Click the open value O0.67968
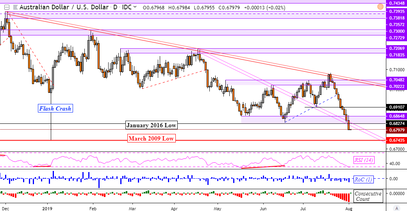Image resolution: width=407 pixels, height=211 pixels. pyautogui.click(x=154, y=7)
